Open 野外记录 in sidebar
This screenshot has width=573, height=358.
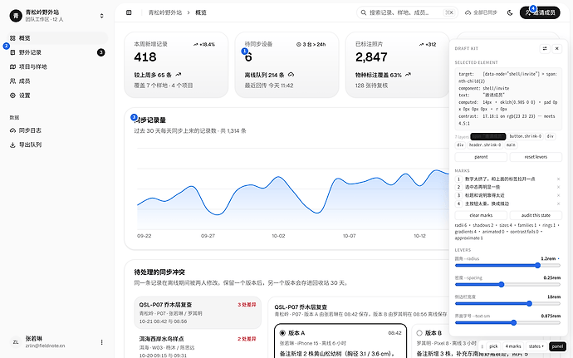tap(57, 52)
